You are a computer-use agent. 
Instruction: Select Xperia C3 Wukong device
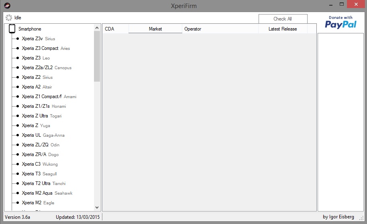40,164
